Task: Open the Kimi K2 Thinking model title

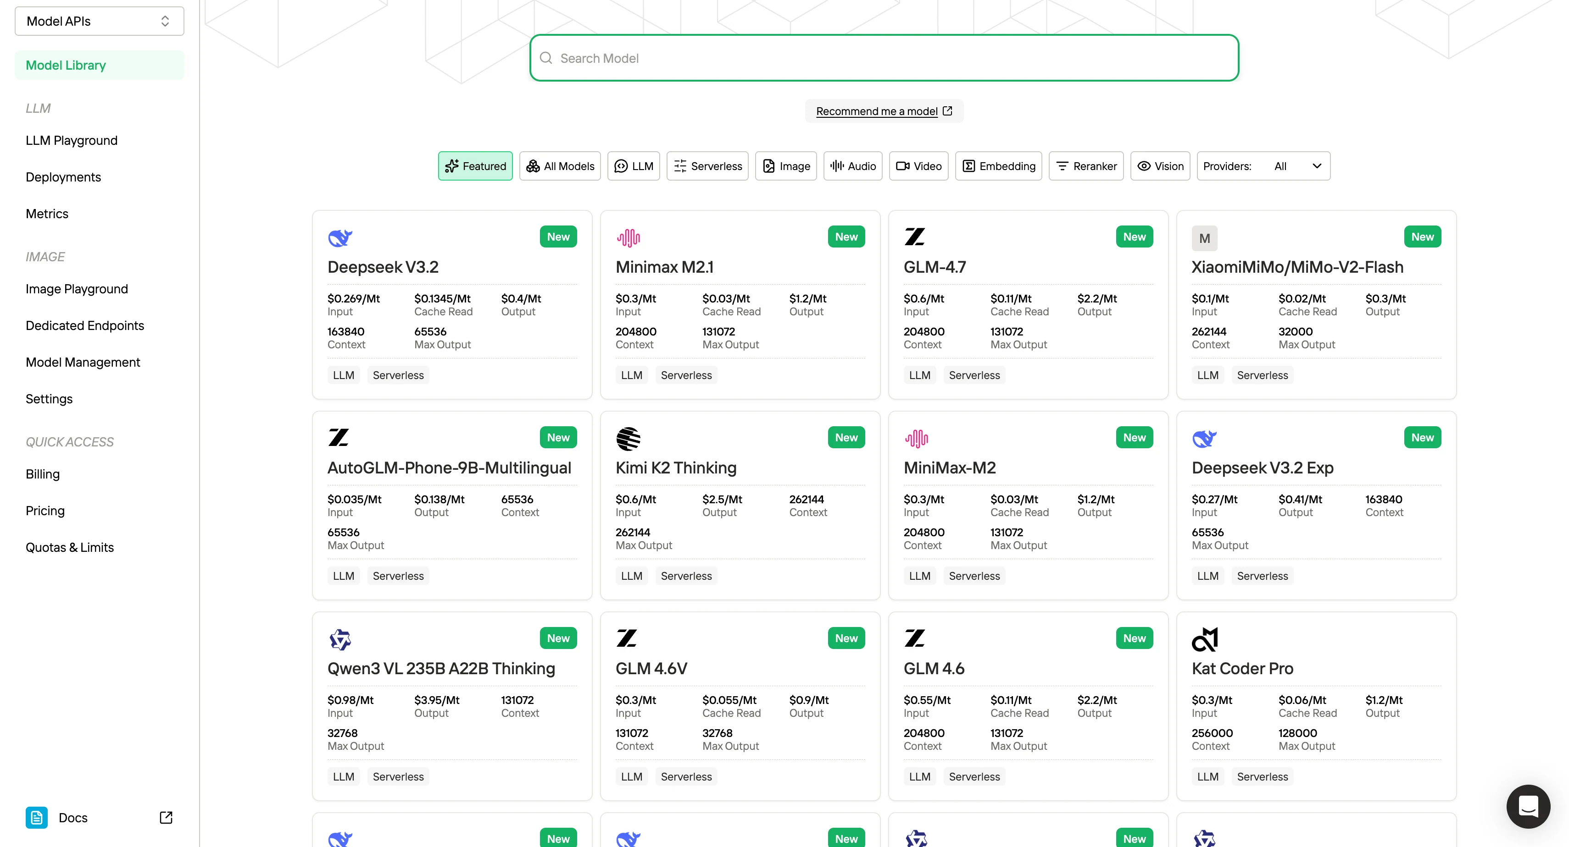Action: (x=675, y=467)
